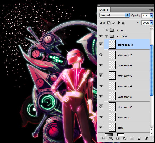Click the lock all padlock icon
Screen dimensions: 155x143
(123, 23)
